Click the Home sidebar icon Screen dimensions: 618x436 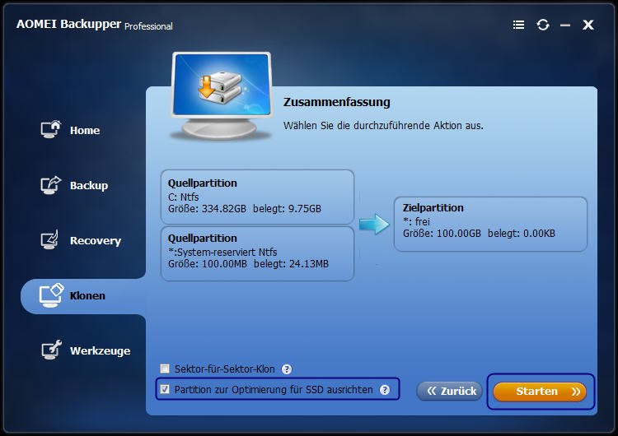click(51, 129)
